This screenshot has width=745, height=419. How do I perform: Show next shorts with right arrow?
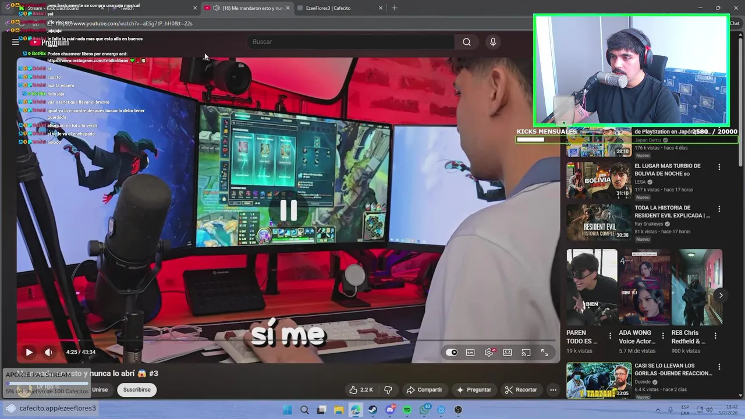point(721,295)
